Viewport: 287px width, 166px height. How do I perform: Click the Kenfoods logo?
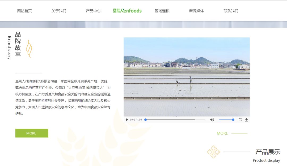[127, 11]
